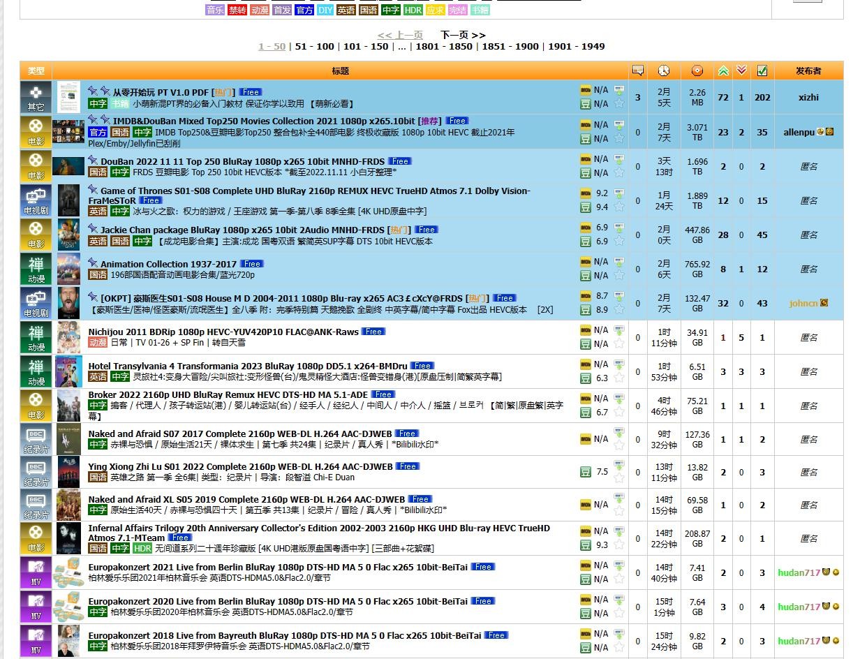Image resolution: width=860 pixels, height=659 pixels.
Task: Jump to page range 1901 - 1949
Action: click(x=576, y=46)
